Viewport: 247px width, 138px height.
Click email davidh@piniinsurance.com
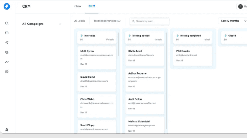[94, 81]
